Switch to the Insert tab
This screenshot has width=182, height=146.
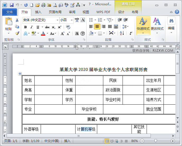(x=38, y=12)
